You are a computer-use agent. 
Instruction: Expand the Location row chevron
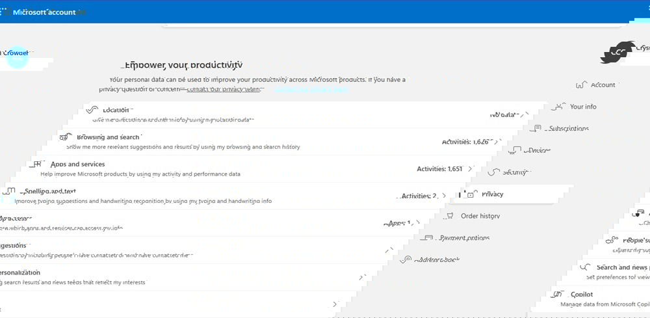(x=526, y=114)
